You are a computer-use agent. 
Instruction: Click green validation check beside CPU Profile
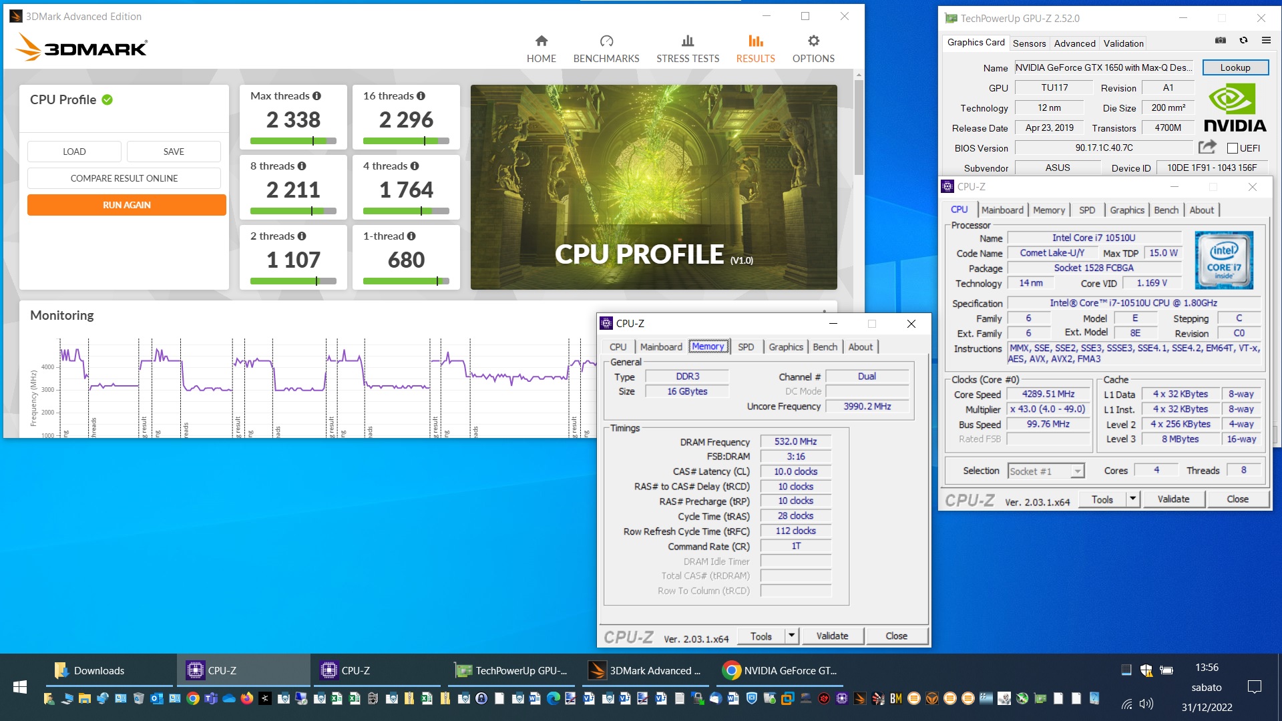click(x=108, y=99)
